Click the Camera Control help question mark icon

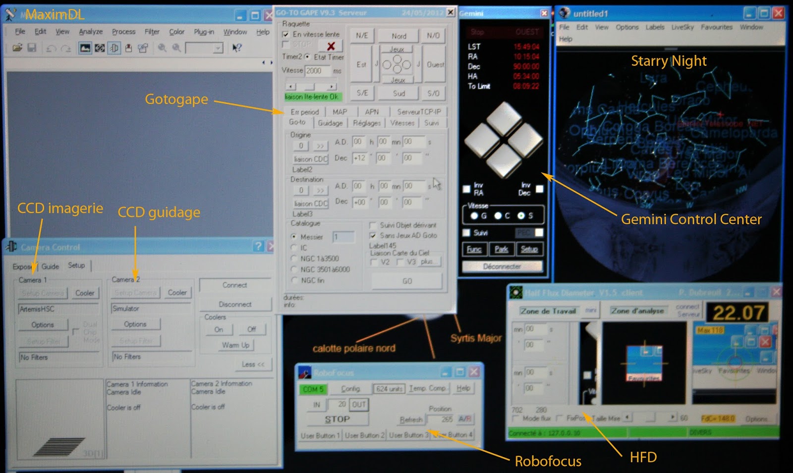[258, 246]
